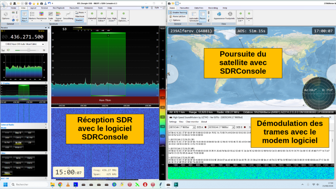This screenshot has height=189, width=336.
Task: Switch to the Receive ribbon tab
Action: [44, 8]
